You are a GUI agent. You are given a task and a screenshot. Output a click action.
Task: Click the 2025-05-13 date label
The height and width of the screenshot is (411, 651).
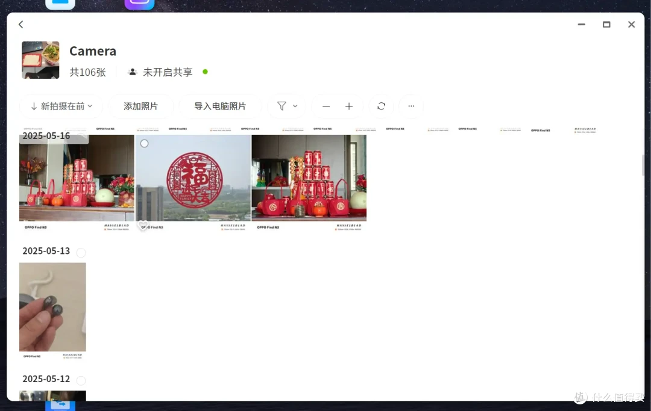tap(46, 251)
